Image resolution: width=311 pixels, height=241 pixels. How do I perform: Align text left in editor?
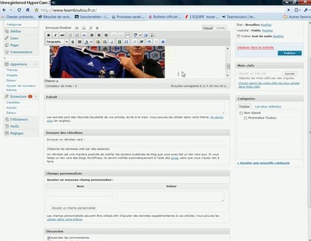tap(92, 35)
